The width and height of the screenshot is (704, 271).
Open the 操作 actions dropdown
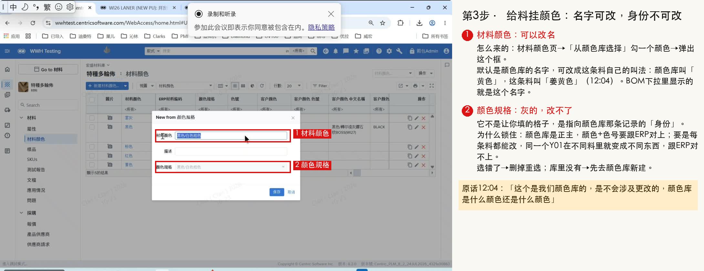pos(425,73)
